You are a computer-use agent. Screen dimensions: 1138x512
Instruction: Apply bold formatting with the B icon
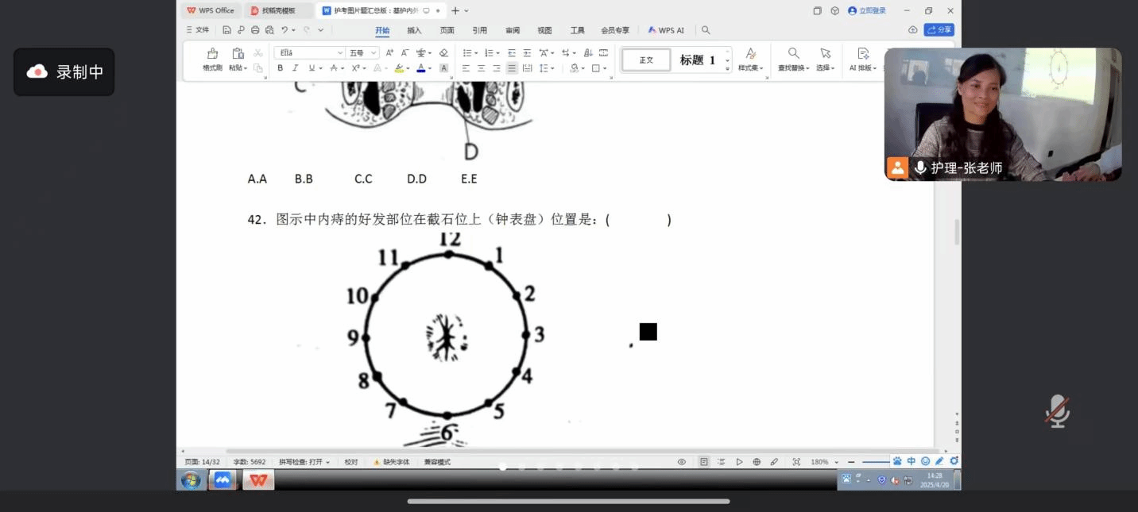(x=280, y=68)
